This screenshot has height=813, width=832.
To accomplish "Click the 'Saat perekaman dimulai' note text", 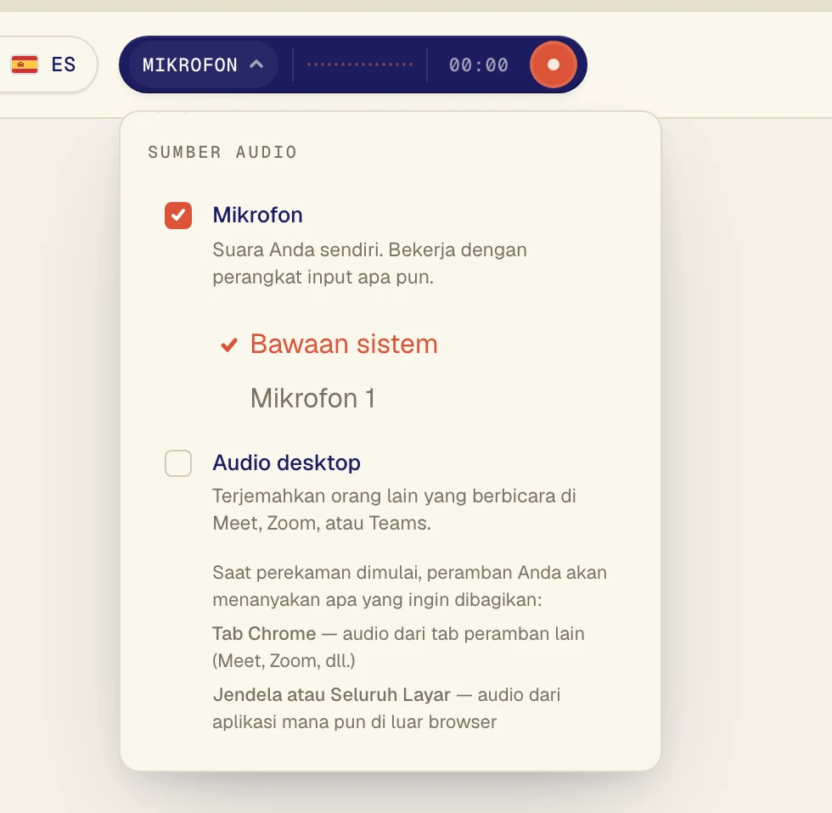I will coord(409,586).
